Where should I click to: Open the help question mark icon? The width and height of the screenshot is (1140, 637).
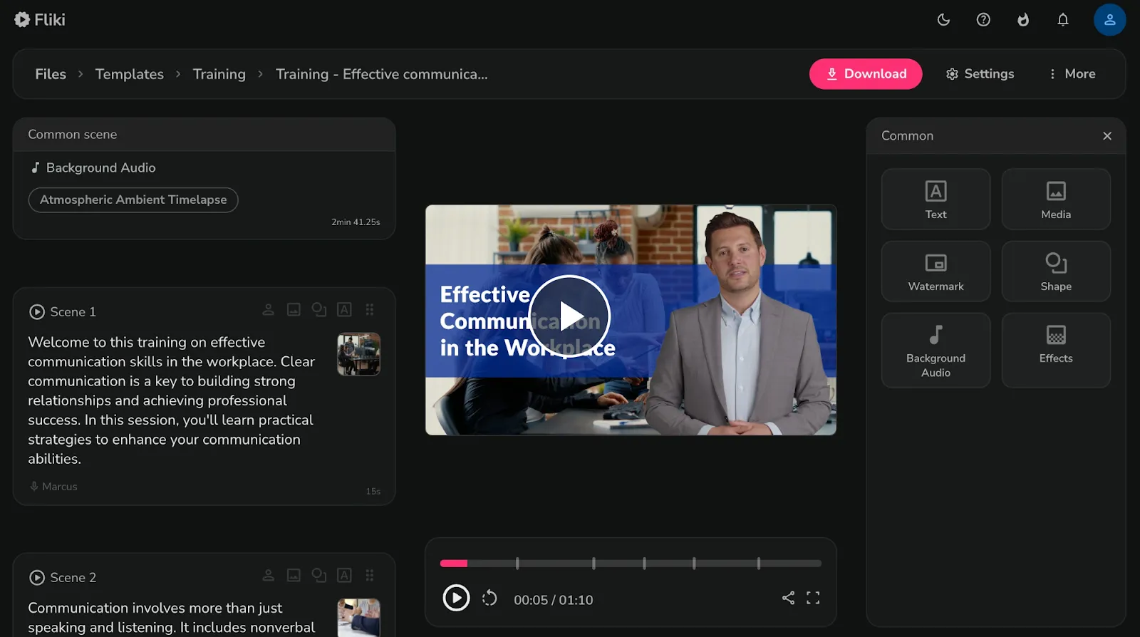point(983,20)
